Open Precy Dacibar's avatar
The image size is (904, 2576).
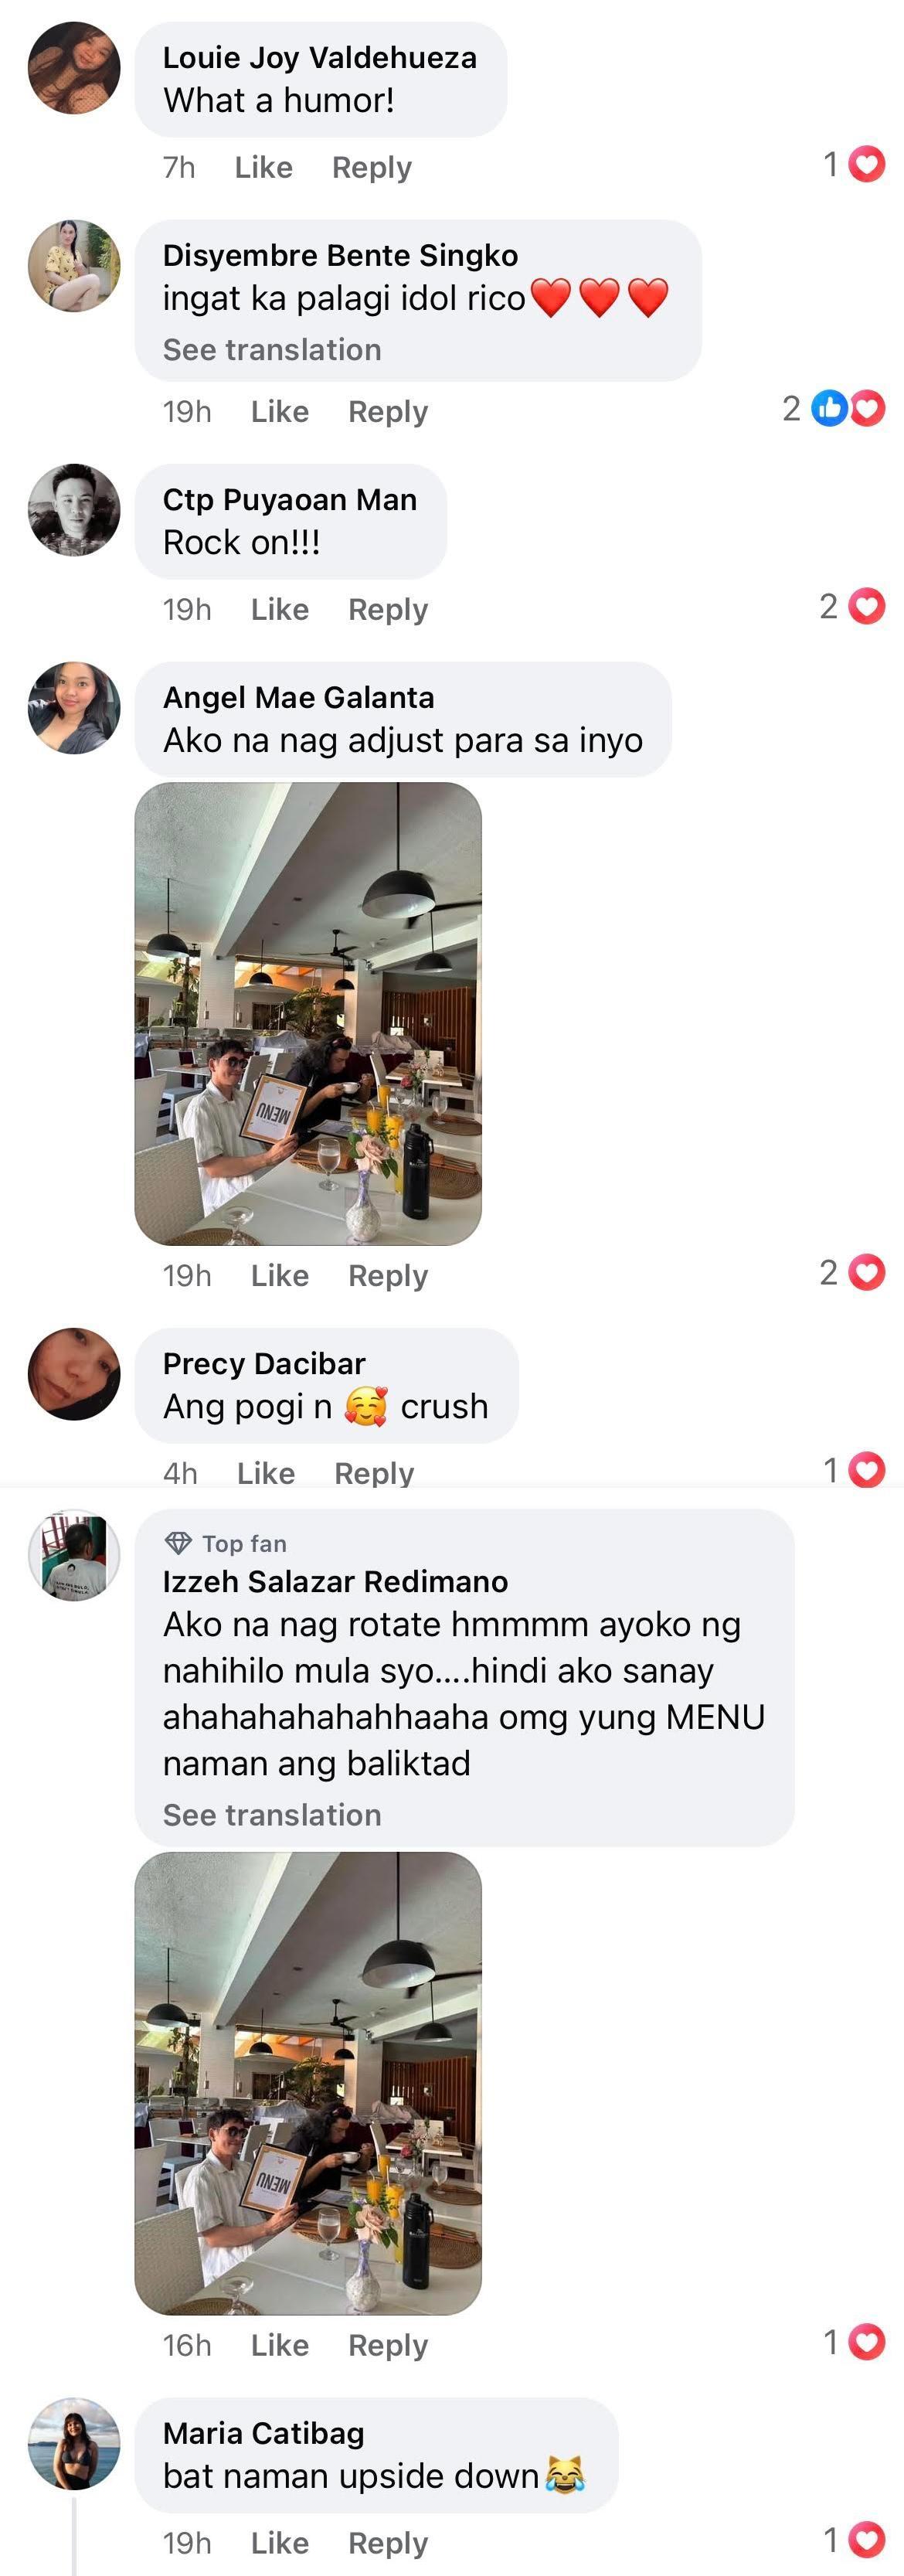pos(74,1374)
